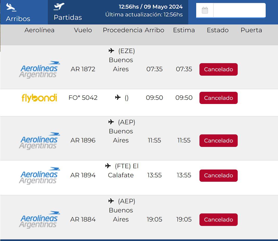Click the calendar icon
The image size is (278, 241).
pyautogui.click(x=205, y=10)
